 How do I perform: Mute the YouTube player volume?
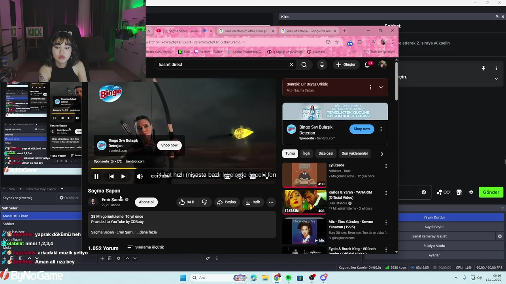(140, 176)
